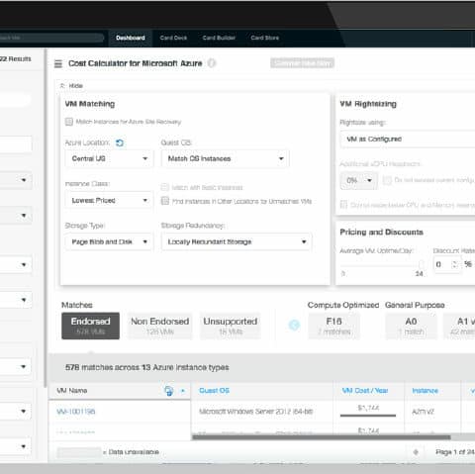
Task: Click the blue circular arrow beside Compute Optimized
Action: (x=294, y=326)
